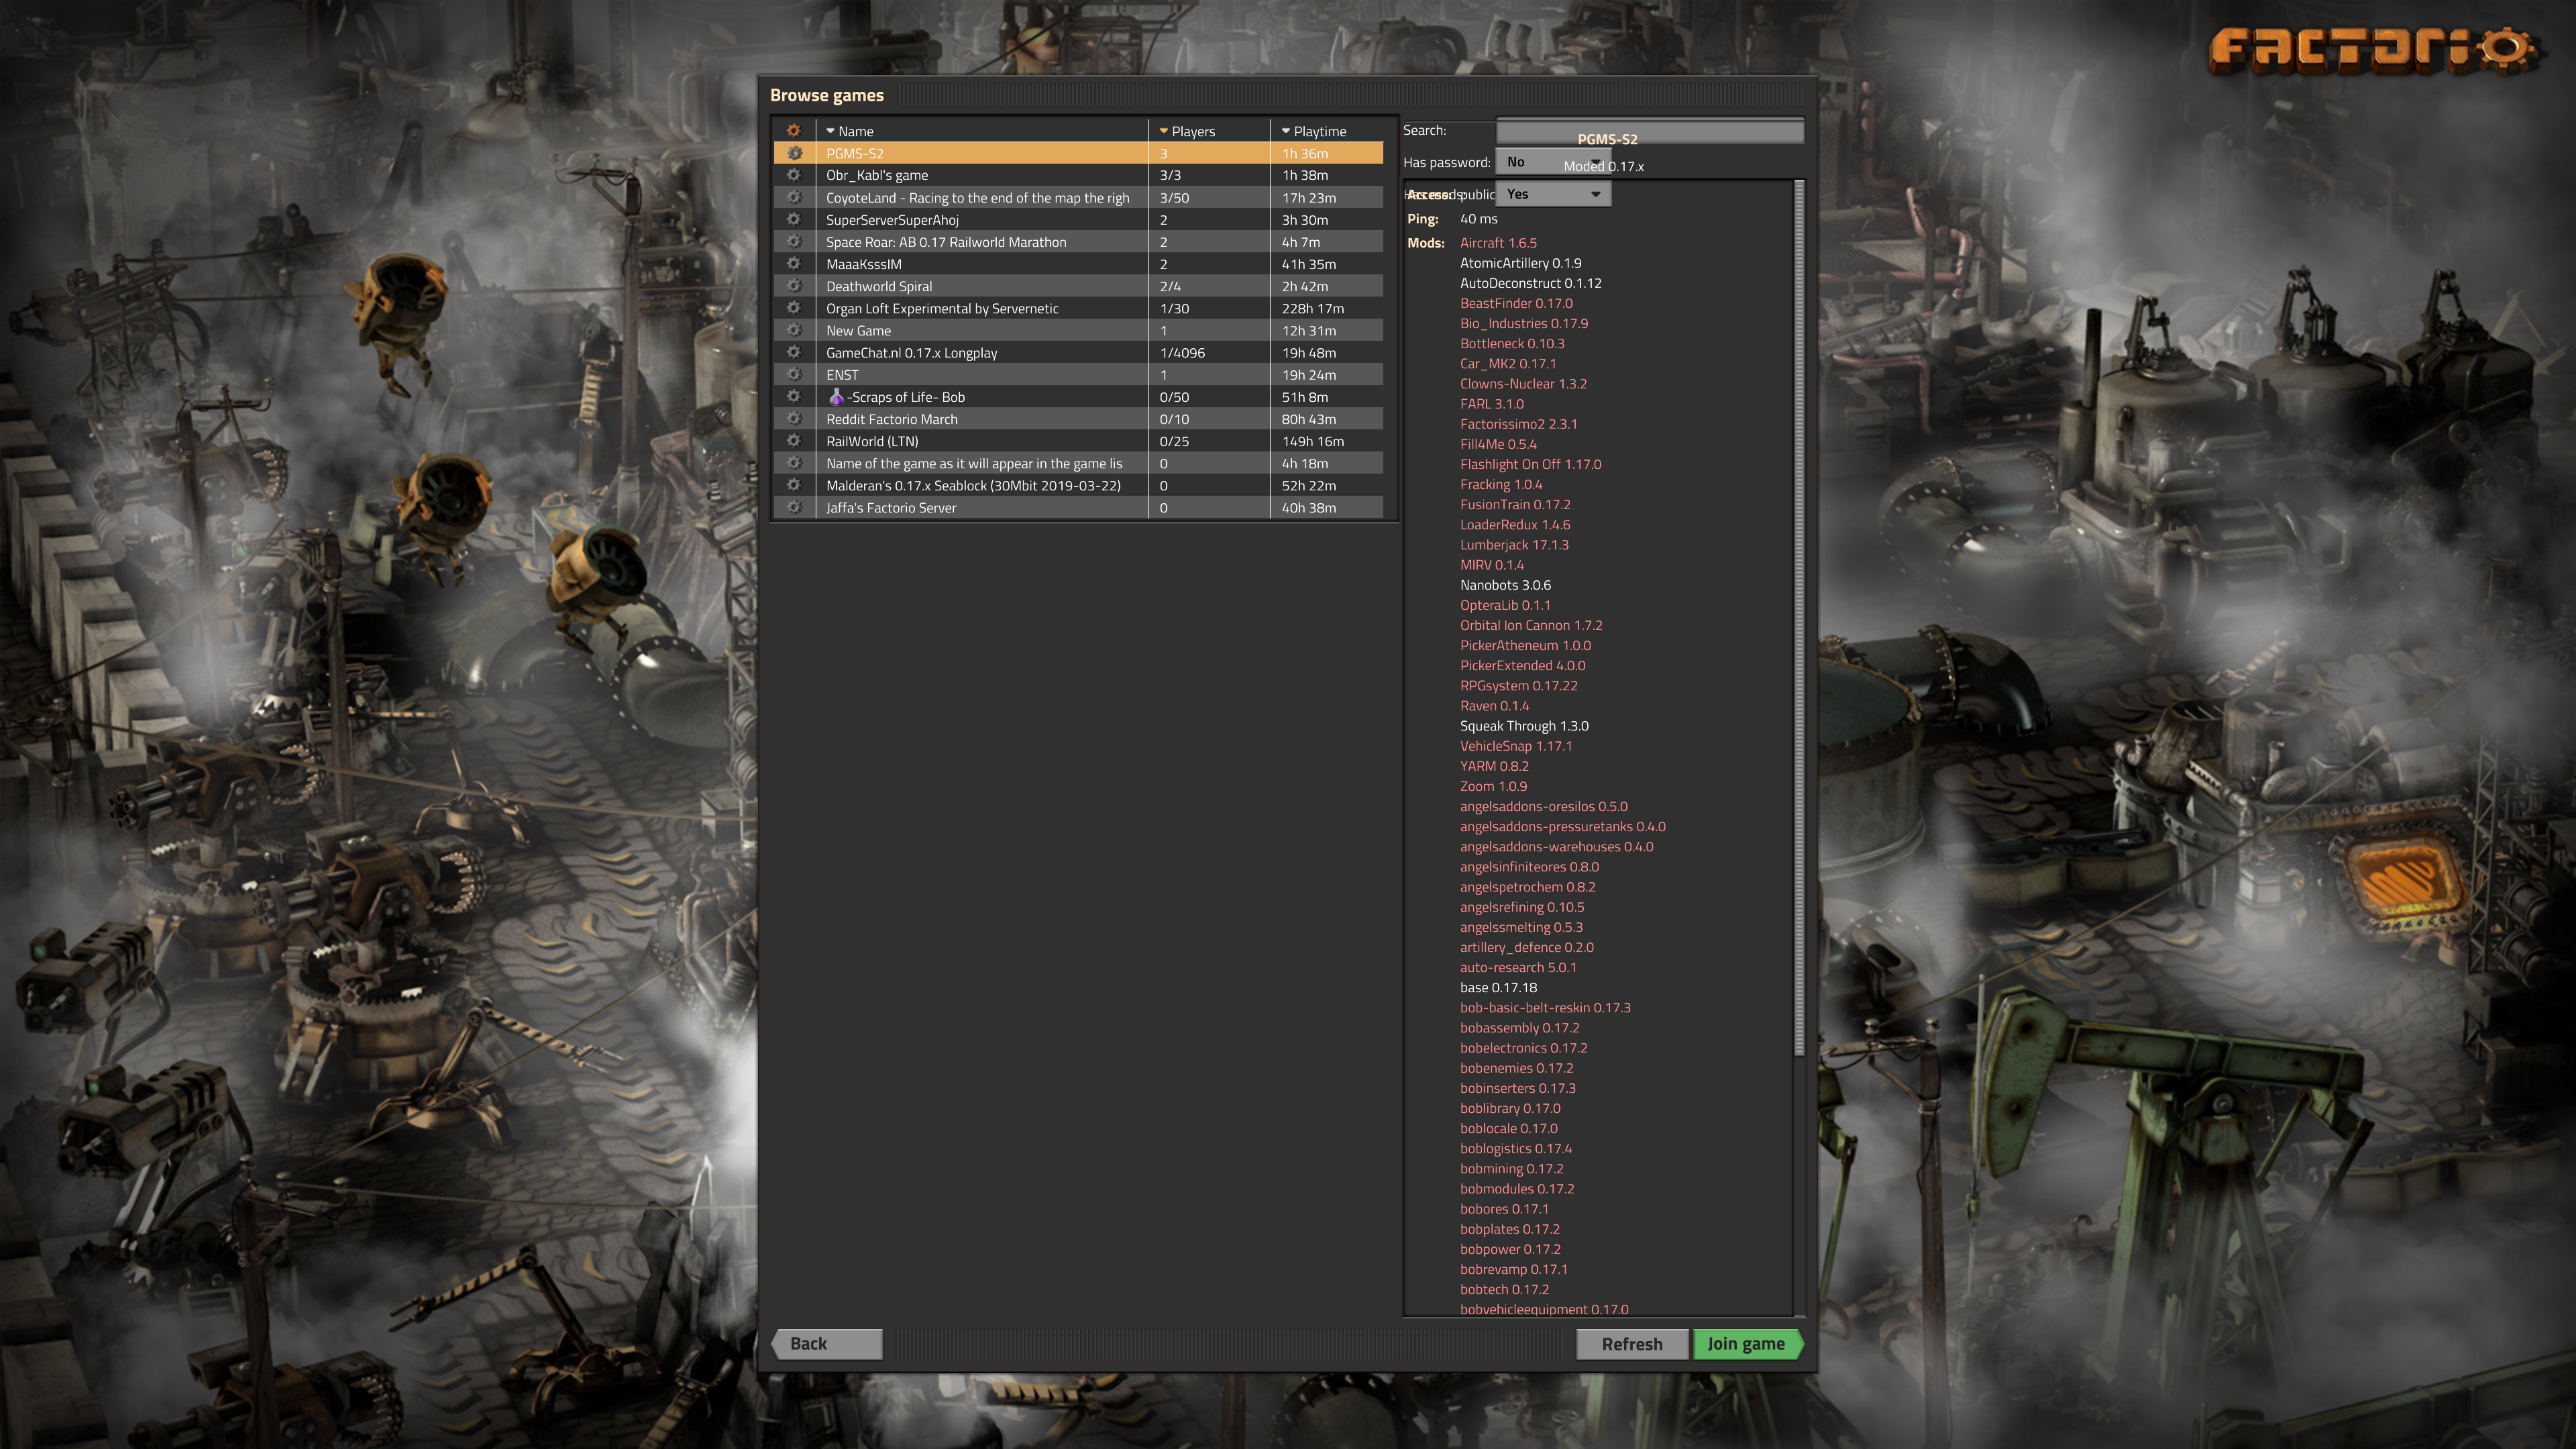Select Reddit Factorio March game
2576x1449 pixels.
point(1079,418)
